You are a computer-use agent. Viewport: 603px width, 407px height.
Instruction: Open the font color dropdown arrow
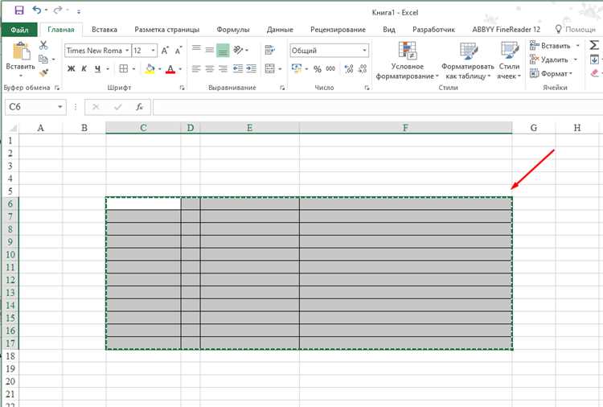pos(180,69)
